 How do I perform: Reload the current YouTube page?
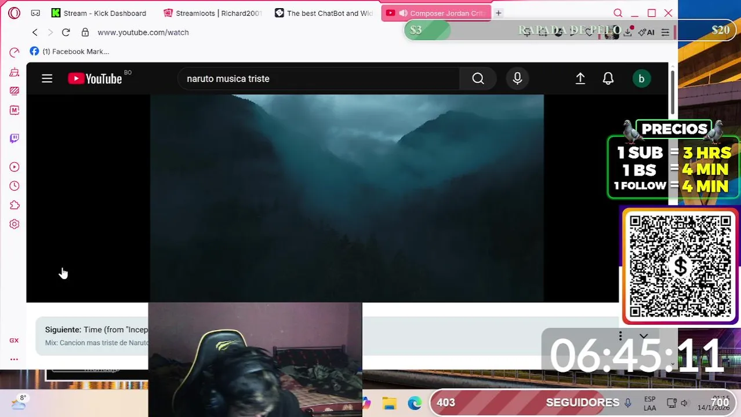[x=66, y=32]
